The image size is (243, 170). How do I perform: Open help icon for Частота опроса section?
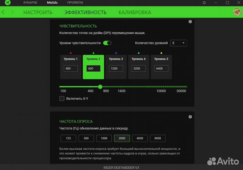tap(190, 117)
